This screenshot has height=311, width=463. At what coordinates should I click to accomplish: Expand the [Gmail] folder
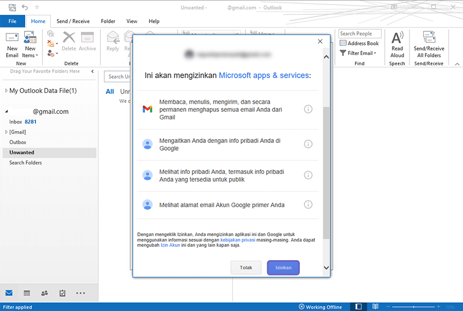point(7,132)
